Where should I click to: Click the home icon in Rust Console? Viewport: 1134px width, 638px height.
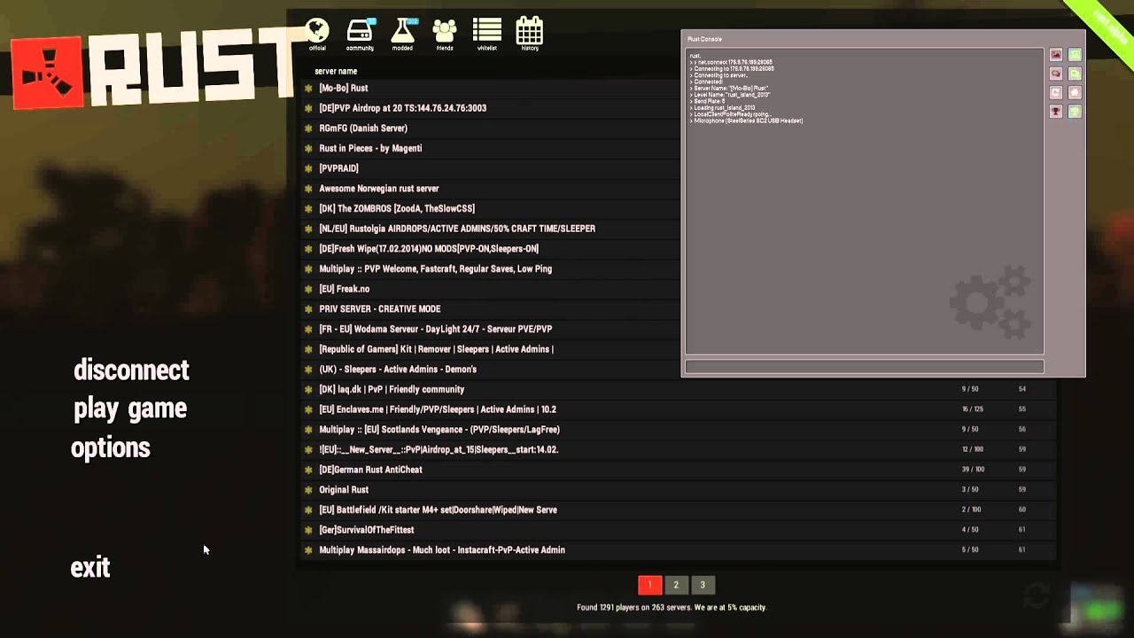pyautogui.click(x=1075, y=93)
